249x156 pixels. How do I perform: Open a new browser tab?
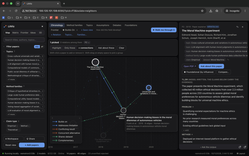tap(64, 3)
